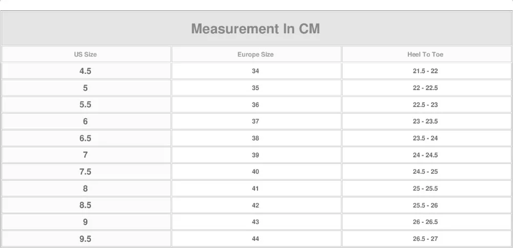The image size is (513, 248).
Task: Click the Measurement In CM title
Action: (255, 29)
